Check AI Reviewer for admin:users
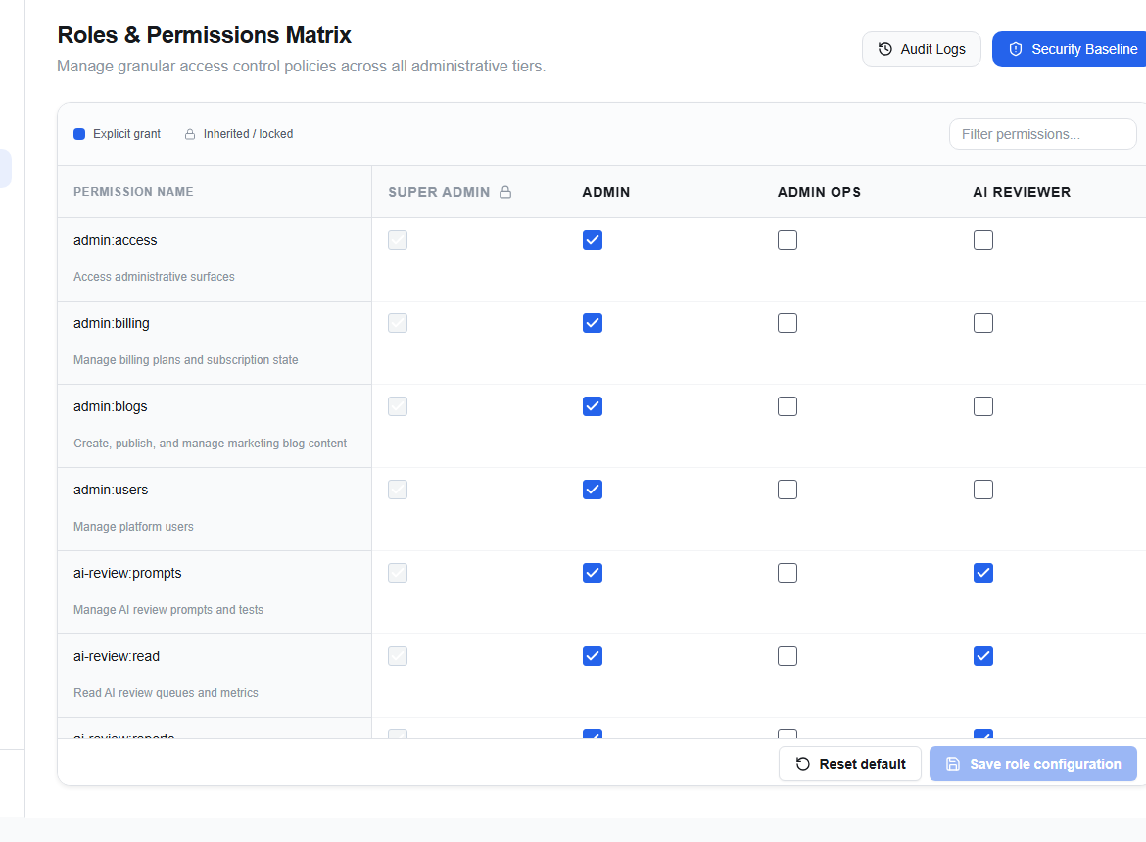1146x842 pixels. click(x=983, y=490)
